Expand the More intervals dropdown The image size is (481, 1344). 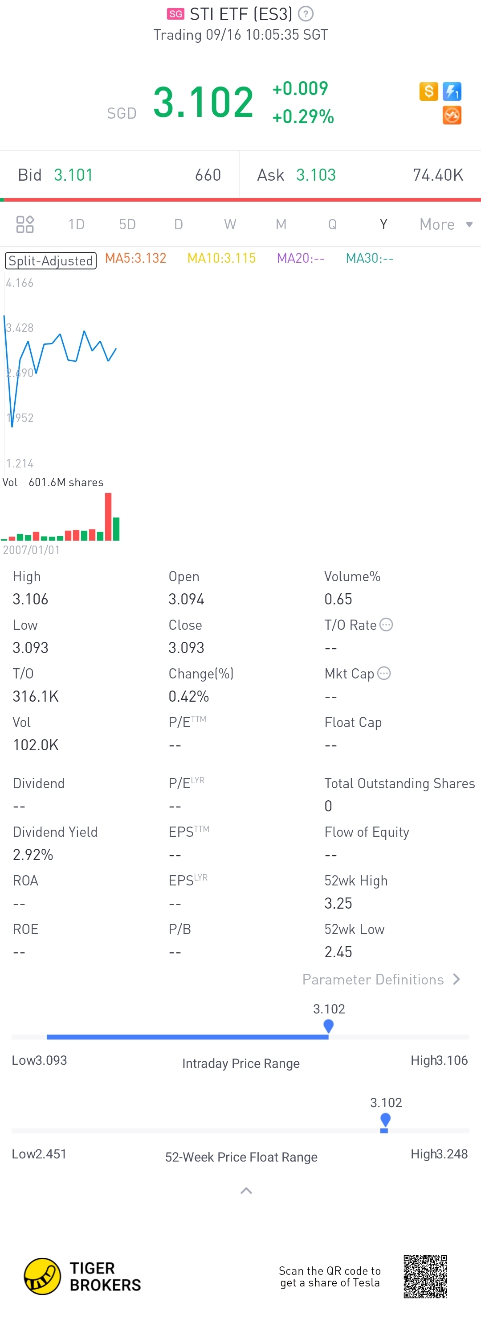point(446,224)
